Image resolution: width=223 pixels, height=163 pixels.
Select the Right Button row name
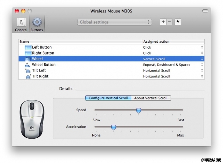(x=43, y=53)
